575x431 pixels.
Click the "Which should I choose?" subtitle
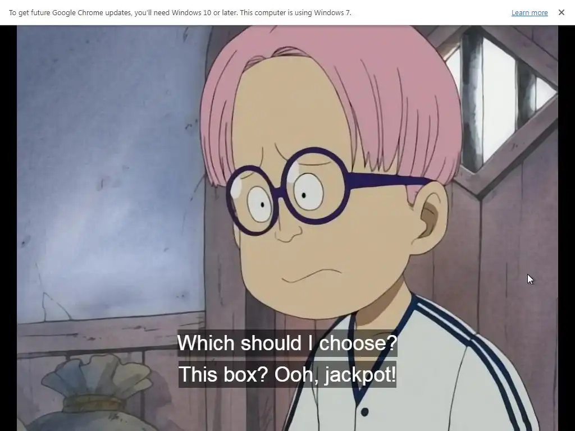click(x=287, y=343)
